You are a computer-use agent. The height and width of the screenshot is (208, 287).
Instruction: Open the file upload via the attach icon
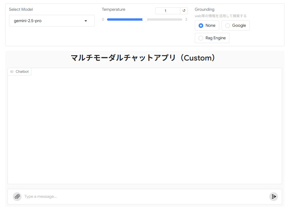(17, 196)
